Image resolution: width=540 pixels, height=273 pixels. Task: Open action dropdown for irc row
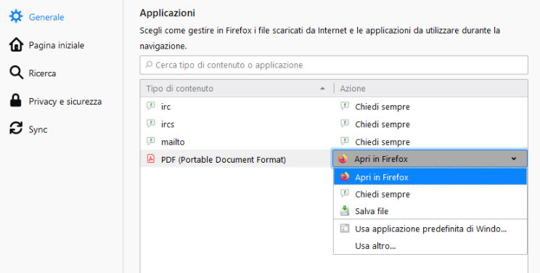pos(430,107)
